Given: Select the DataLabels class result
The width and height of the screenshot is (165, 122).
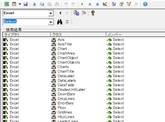Looking at the screenshot, I should point(67,81).
